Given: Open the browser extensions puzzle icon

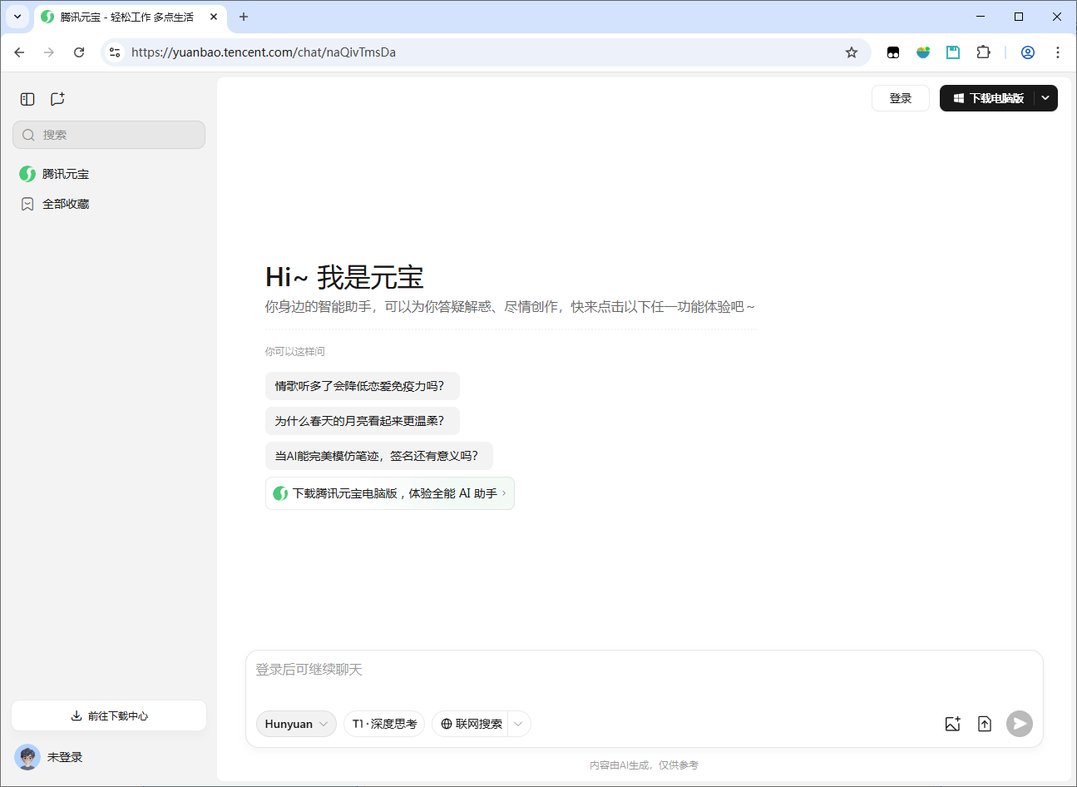Looking at the screenshot, I should [983, 52].
